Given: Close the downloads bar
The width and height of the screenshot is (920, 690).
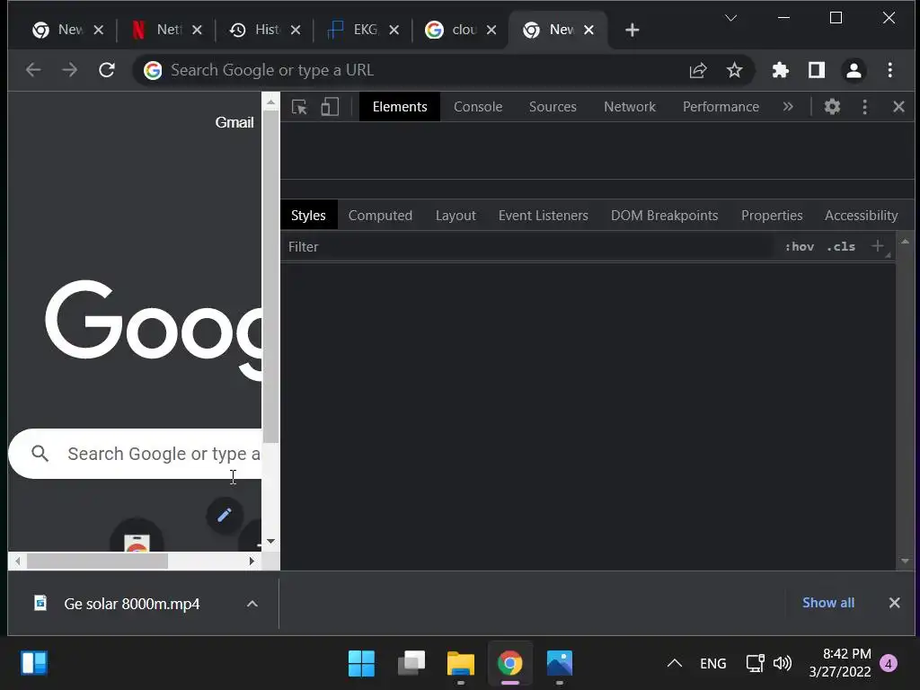Looking at the screenshot, I should tap(894, 603).
